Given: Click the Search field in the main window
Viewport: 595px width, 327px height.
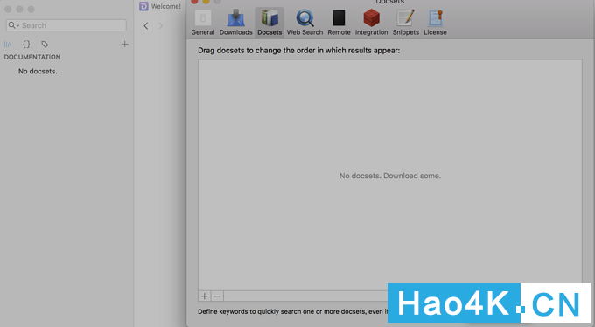Looking at the screenshot, I should tap(66, 25).
